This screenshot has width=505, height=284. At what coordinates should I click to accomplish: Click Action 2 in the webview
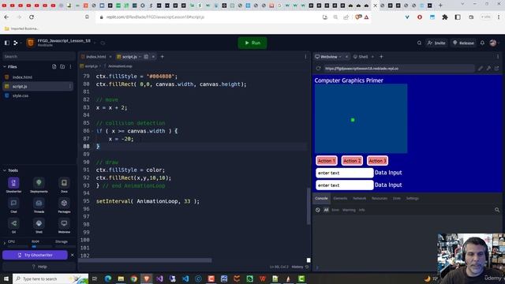pos(352,161)
